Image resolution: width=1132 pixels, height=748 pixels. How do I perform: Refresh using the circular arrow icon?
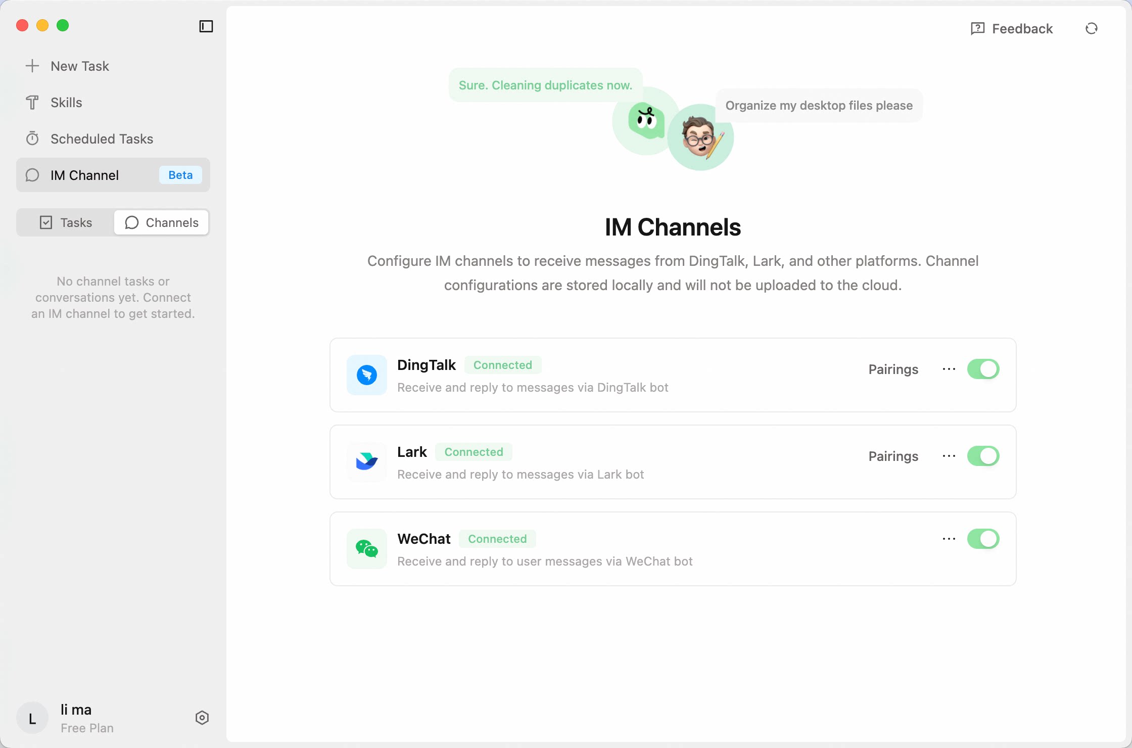coord(1091,28)
